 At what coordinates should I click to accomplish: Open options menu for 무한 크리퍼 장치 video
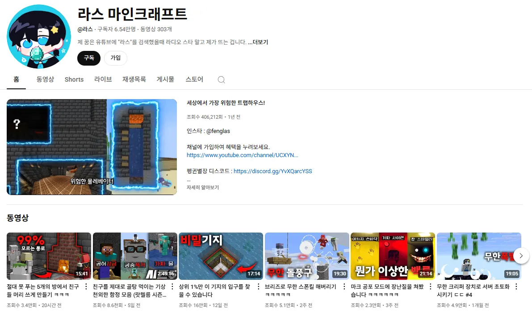[x=516, y=287]
